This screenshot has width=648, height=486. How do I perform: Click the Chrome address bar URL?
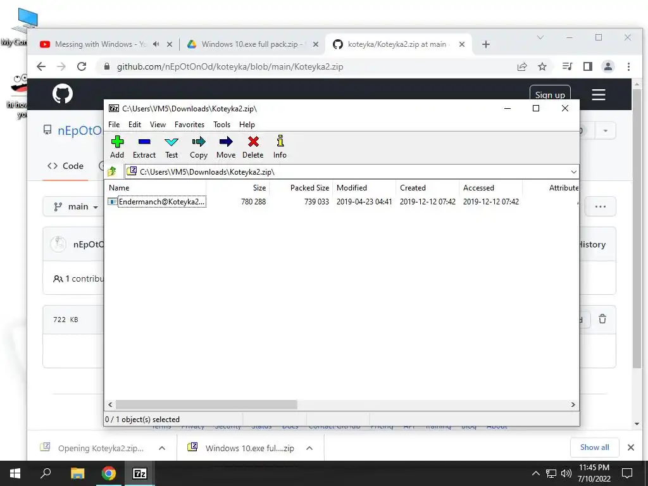pyautogui.click(x=230, y=67)
